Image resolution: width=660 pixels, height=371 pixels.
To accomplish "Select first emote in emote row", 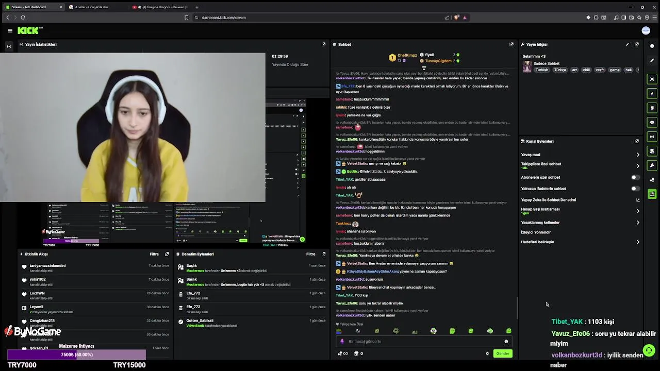I will (x=339, y=331).
